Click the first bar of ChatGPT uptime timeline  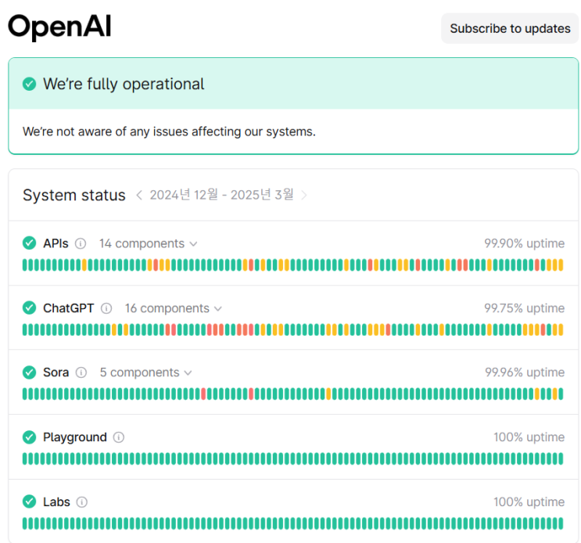(25, 329)
